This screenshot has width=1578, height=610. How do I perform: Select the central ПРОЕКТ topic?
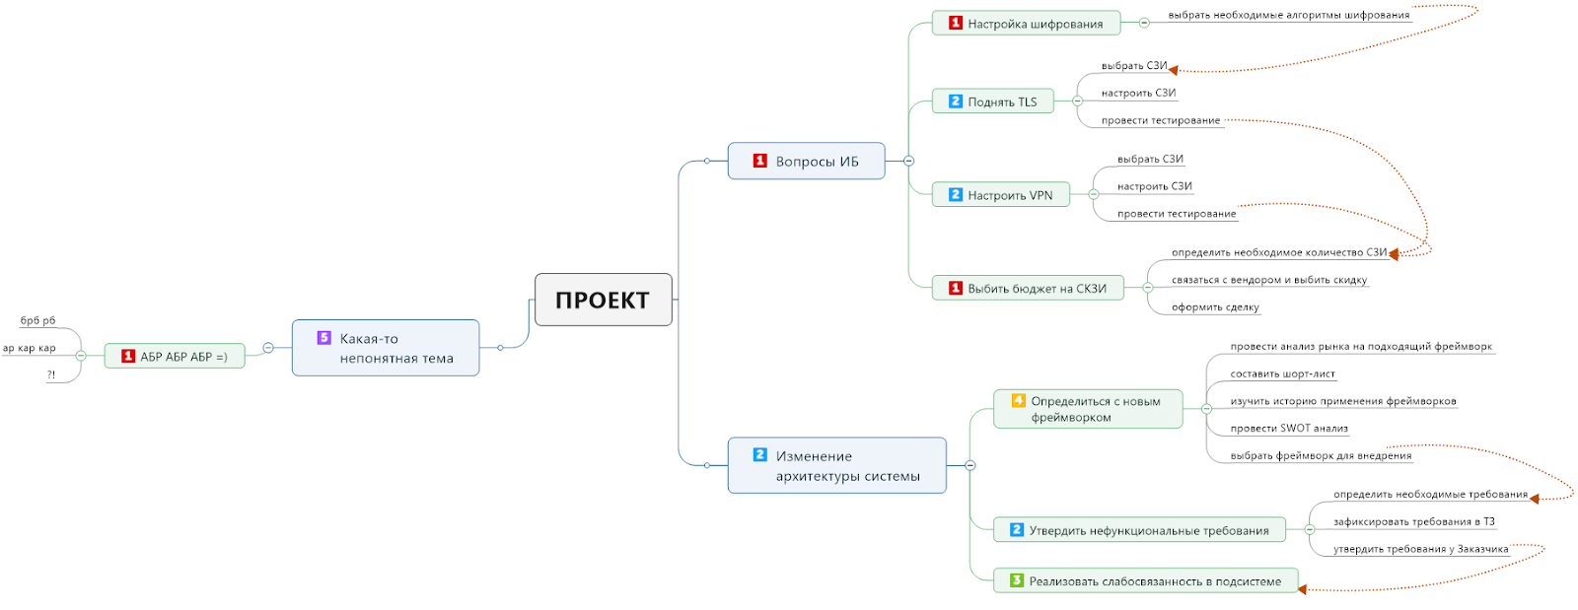[603, 300]
